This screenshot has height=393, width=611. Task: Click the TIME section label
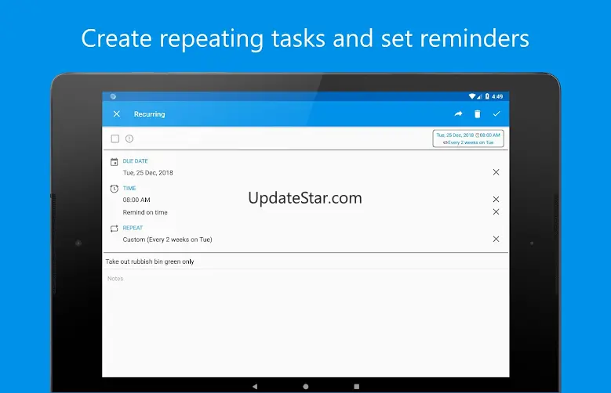(129, 189)
